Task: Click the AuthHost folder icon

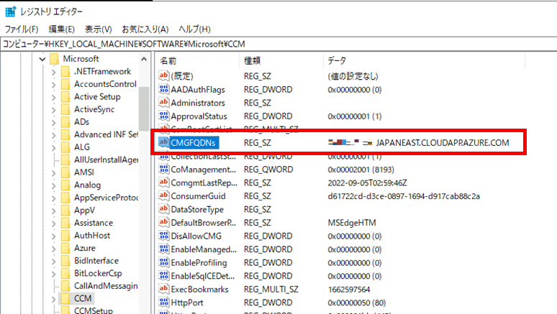Action: point(65,236)
